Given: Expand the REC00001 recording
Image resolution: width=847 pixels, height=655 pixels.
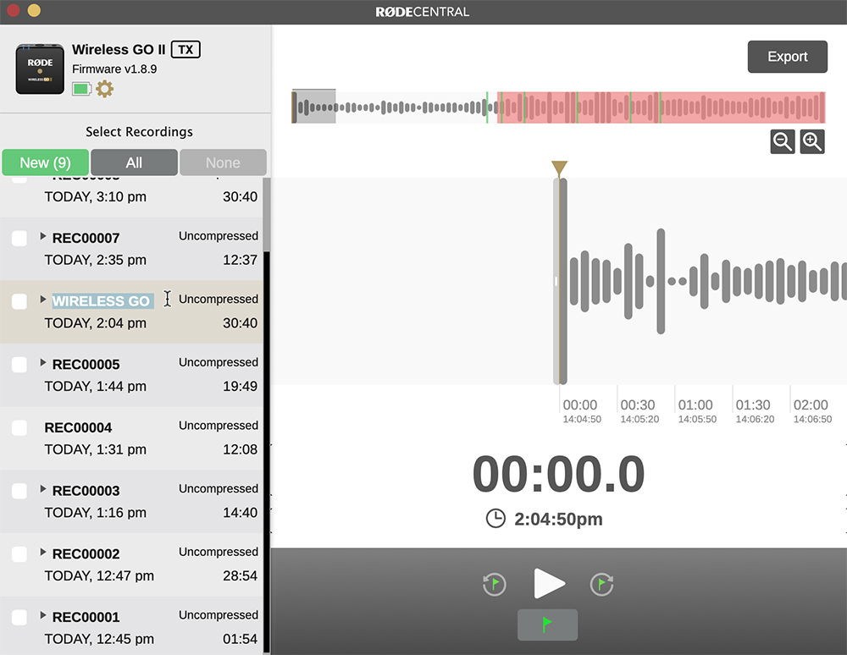Looking at the screenshot, I should [x=42, y=615].
